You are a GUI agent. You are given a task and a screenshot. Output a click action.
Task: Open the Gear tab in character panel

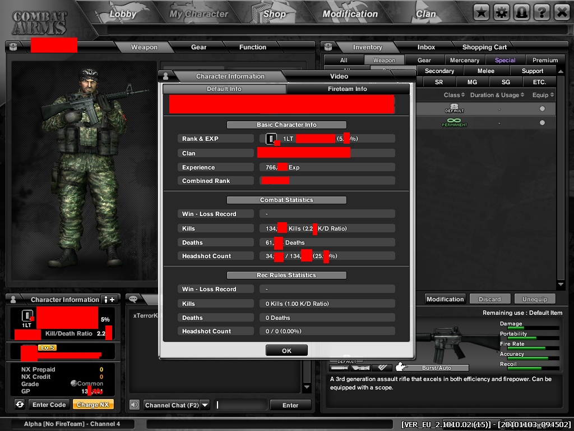[198, 47]
